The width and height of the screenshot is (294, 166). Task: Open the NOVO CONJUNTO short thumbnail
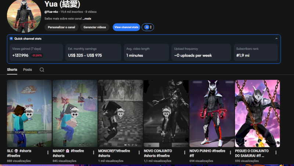point(166,113)
